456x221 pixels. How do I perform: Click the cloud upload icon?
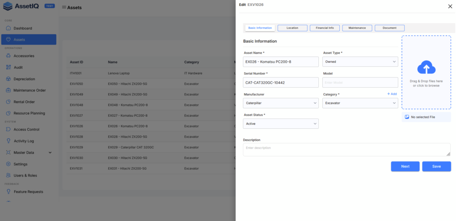pyautogui.click(x=426, y=67)
